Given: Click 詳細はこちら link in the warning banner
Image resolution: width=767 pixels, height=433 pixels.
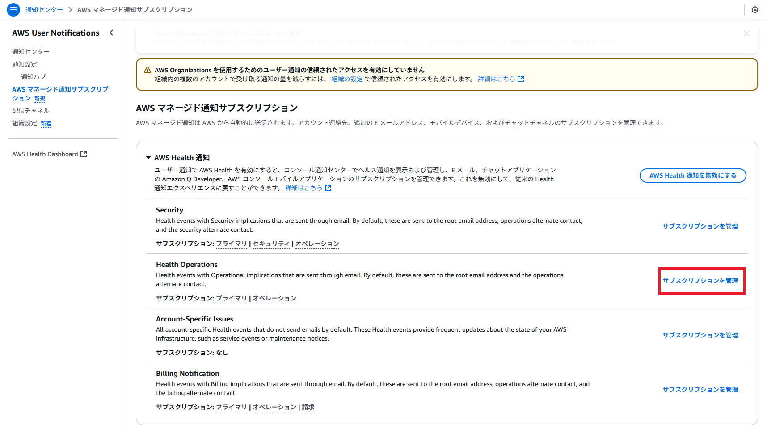Looking at the screenshot, I should (x=497, y=79).
